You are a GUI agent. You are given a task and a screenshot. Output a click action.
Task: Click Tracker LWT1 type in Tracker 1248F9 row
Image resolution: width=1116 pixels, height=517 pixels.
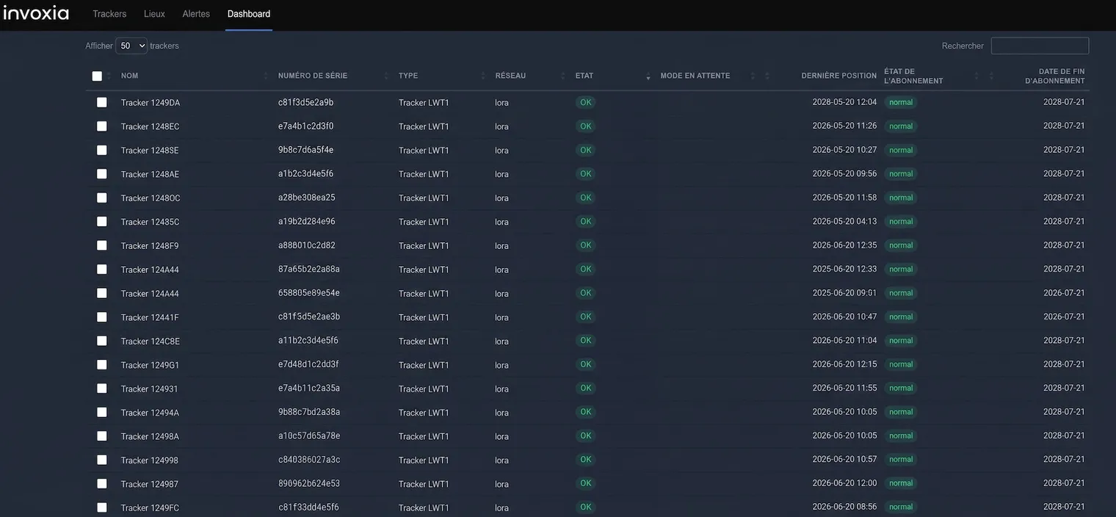pos(424,245)
